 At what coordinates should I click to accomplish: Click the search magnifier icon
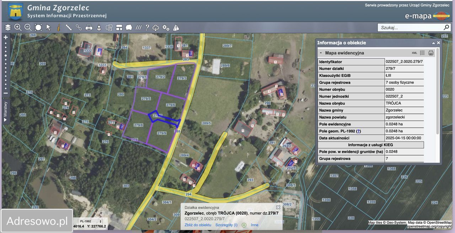pyautogui.click(x=446, y=27)
